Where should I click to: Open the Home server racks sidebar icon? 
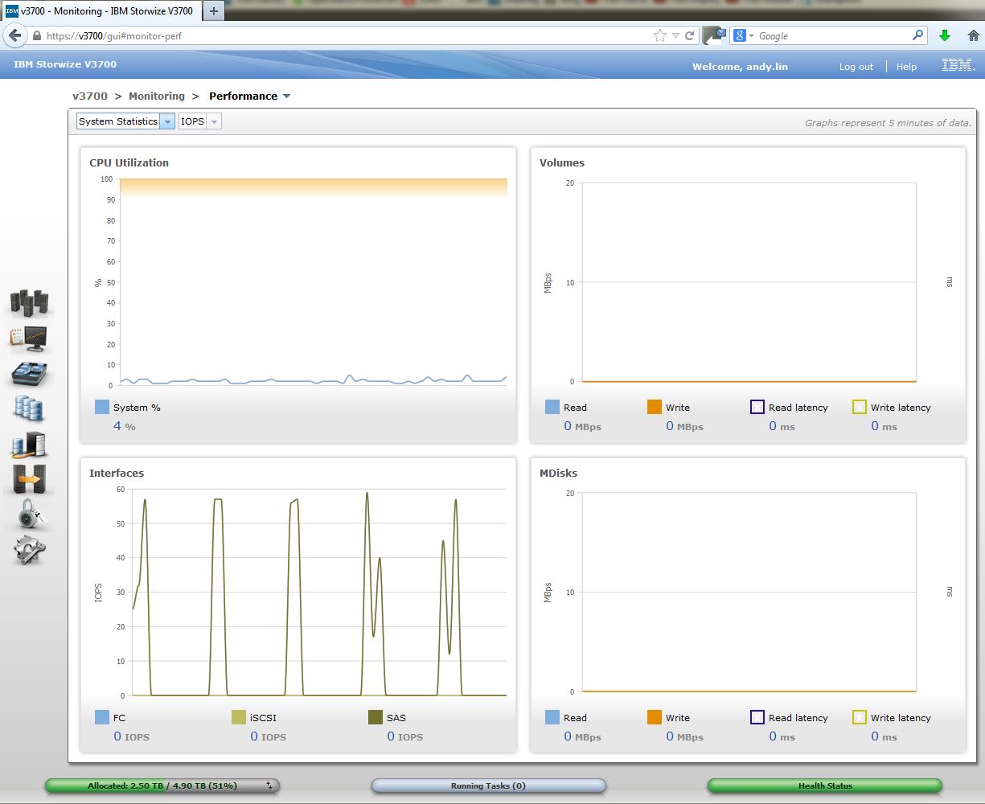click(29, 302)
